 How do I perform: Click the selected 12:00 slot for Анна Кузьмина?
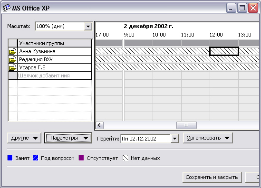[224, 51]
